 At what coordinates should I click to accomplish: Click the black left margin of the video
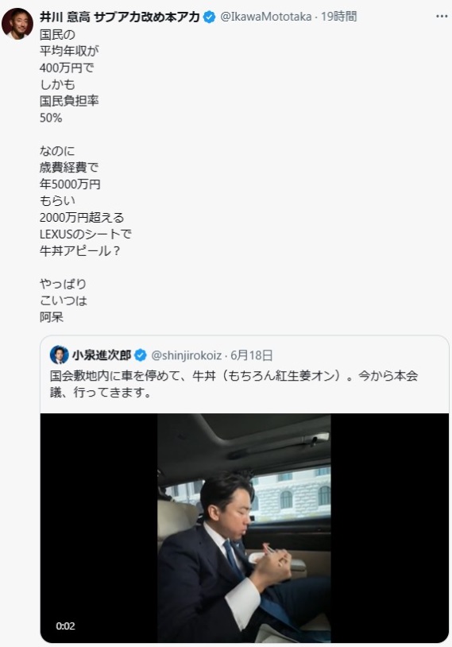coord(99,528)
